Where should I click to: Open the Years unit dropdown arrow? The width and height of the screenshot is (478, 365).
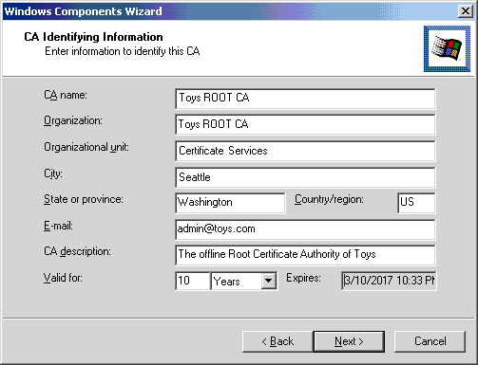point(269,281)
